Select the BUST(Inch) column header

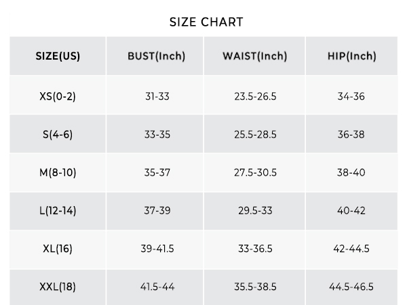(x=157, y=56)
